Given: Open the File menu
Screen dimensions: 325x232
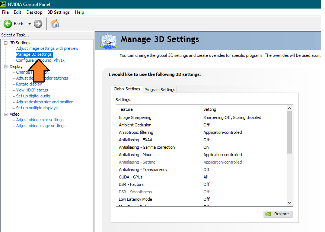Looking at the screenshot, I should click(x=5, y=12).
